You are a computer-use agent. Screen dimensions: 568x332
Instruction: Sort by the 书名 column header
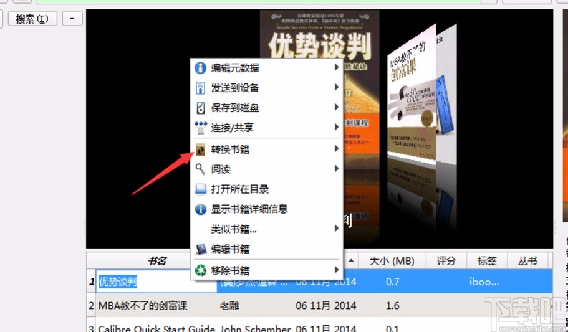tap(156, 260)
